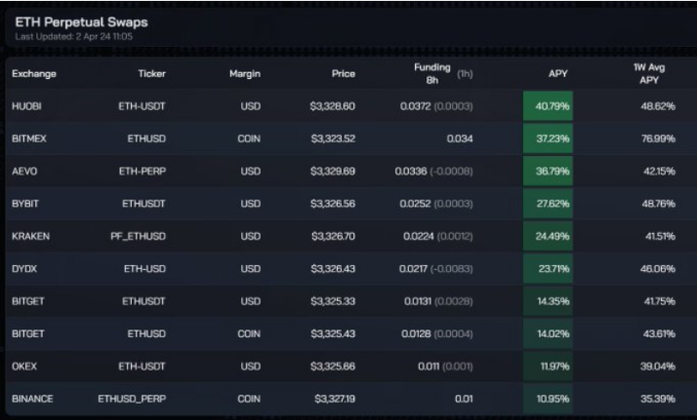Sort by the Ticker column header
The image size is (697, 420).
152,74
